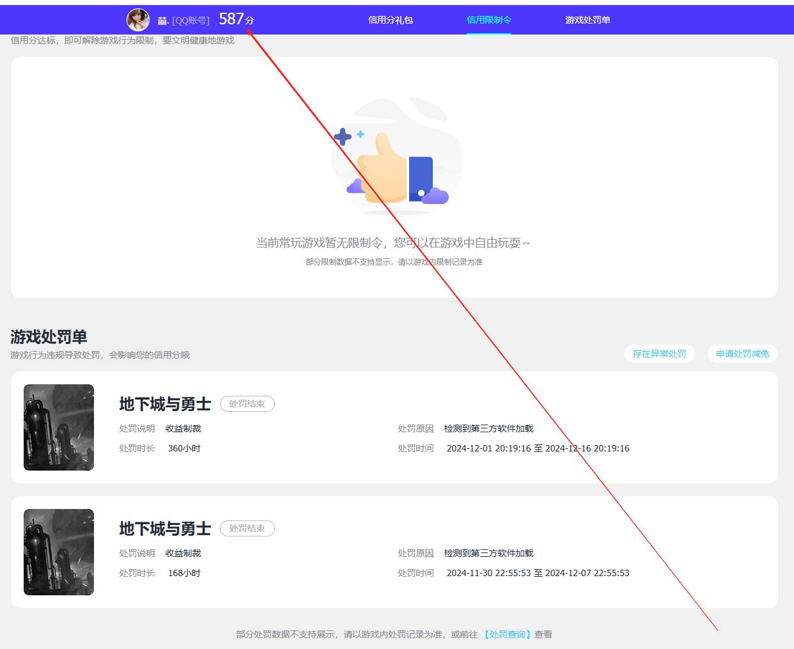The image size is (794, 649).
Task: Click the 囍.[QQ账号] username label
Action: 183,20
